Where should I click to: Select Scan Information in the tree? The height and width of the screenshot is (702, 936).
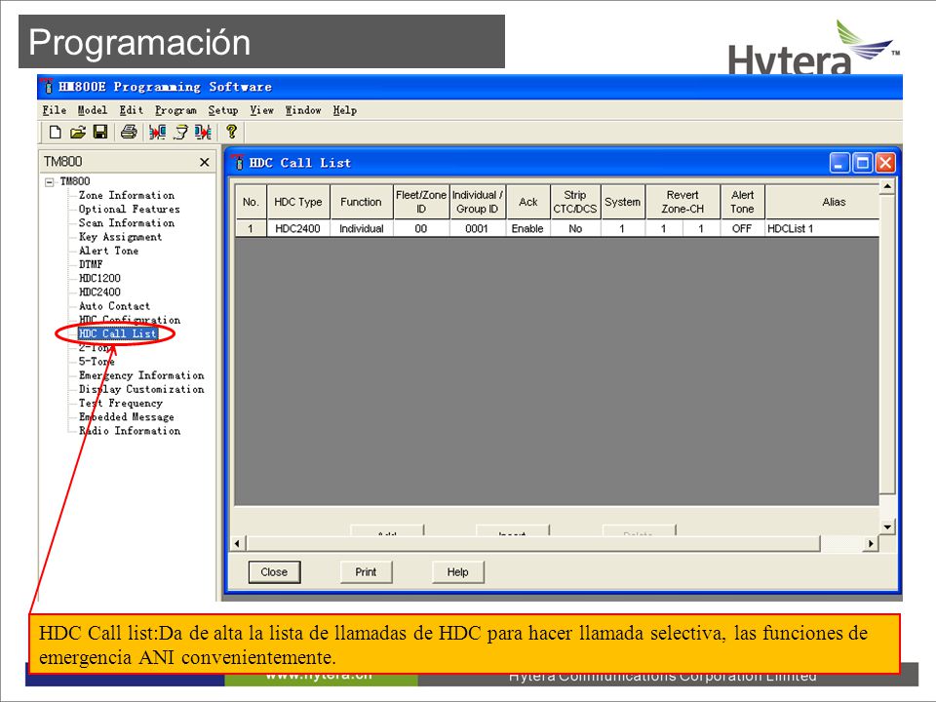[127, 222]
